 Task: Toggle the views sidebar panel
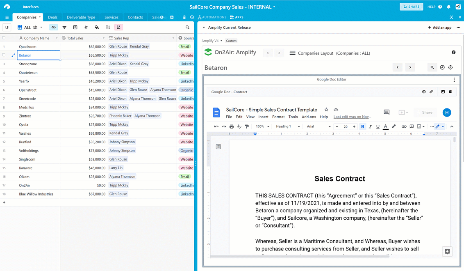(7, 27)
